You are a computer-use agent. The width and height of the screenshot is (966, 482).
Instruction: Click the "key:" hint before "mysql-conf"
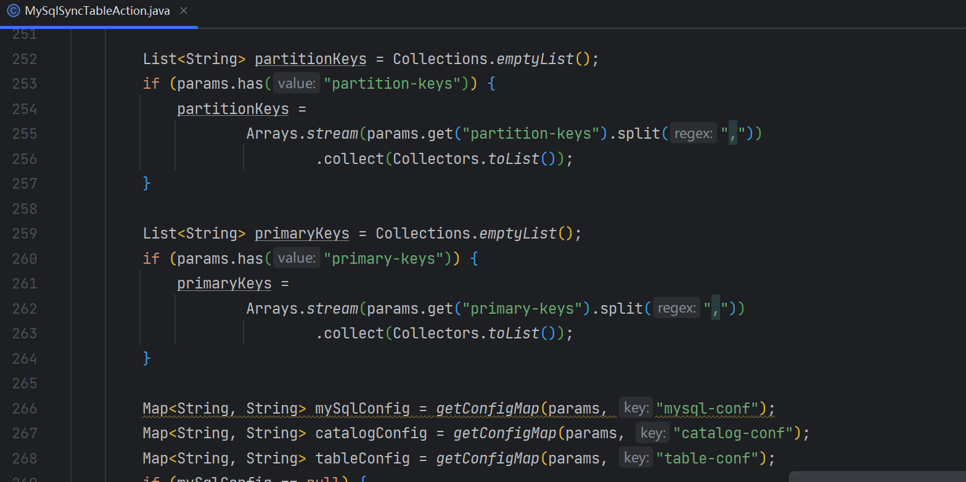tap(636, 408)
